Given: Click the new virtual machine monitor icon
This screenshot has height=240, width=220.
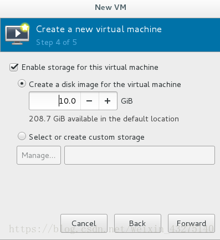Looking at the screenshot, I should [x=17, y=34].
